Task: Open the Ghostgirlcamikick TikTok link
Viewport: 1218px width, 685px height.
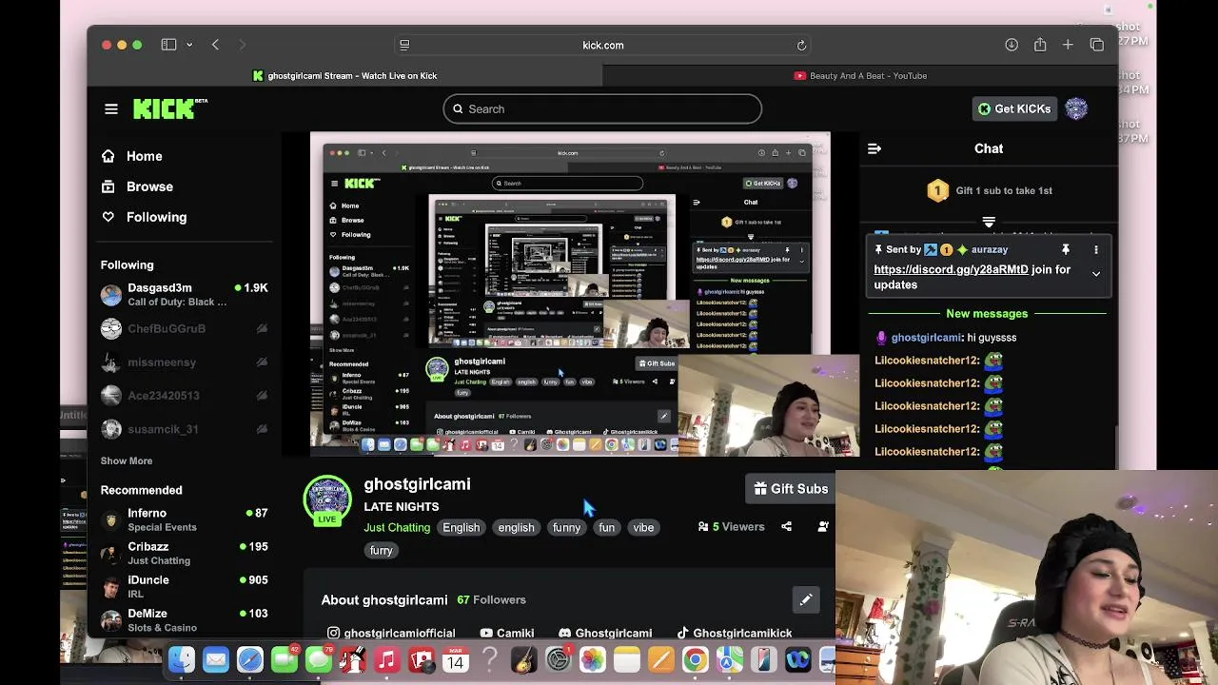Action: pyautogui.click(x=734, y=633)
